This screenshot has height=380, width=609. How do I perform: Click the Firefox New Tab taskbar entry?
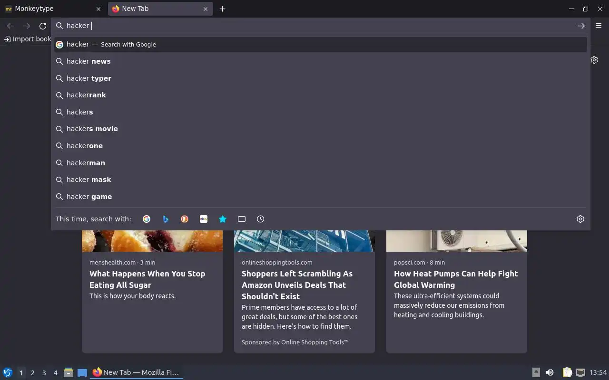[x=137, y=372]
